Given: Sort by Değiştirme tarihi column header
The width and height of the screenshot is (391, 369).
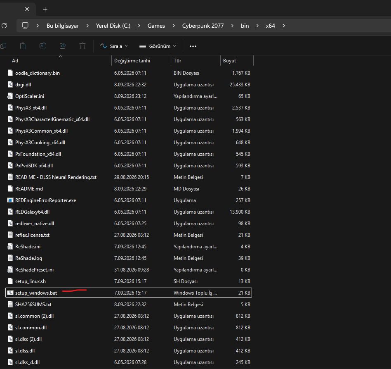Looking at the screenshot, I should pos(132,61).
